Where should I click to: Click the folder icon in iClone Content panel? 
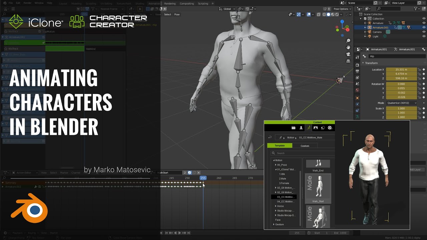coord(293,128)
